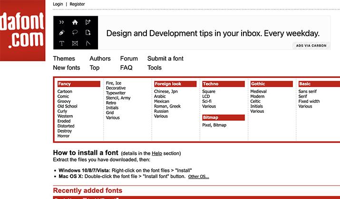Select the Arabic font theme
340x199 pixels.
(x=160, y=96)
